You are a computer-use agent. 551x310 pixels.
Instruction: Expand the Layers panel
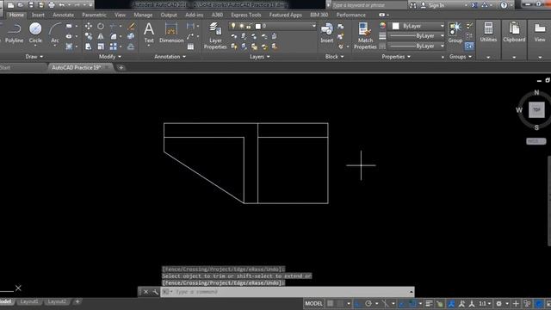coord(260,57)
